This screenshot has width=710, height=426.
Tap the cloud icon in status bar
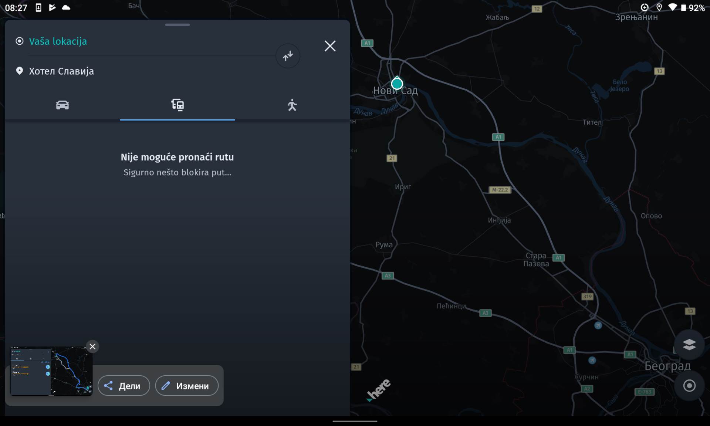coord(66,7)
